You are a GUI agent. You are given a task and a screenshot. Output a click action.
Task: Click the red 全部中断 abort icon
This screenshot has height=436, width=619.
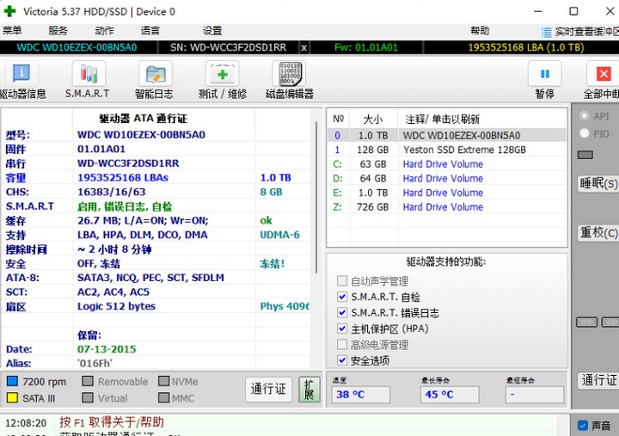point(598,74)
